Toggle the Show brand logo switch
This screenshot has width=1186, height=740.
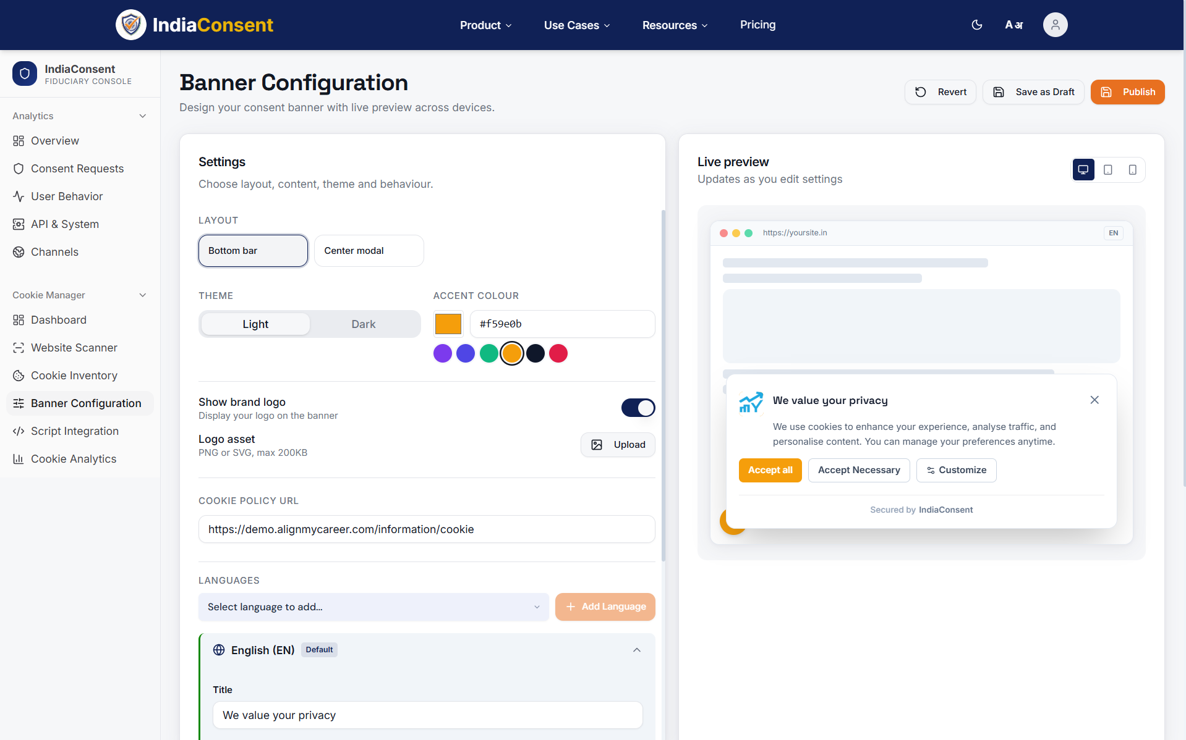pyautogui.click(x=638, y=408)
